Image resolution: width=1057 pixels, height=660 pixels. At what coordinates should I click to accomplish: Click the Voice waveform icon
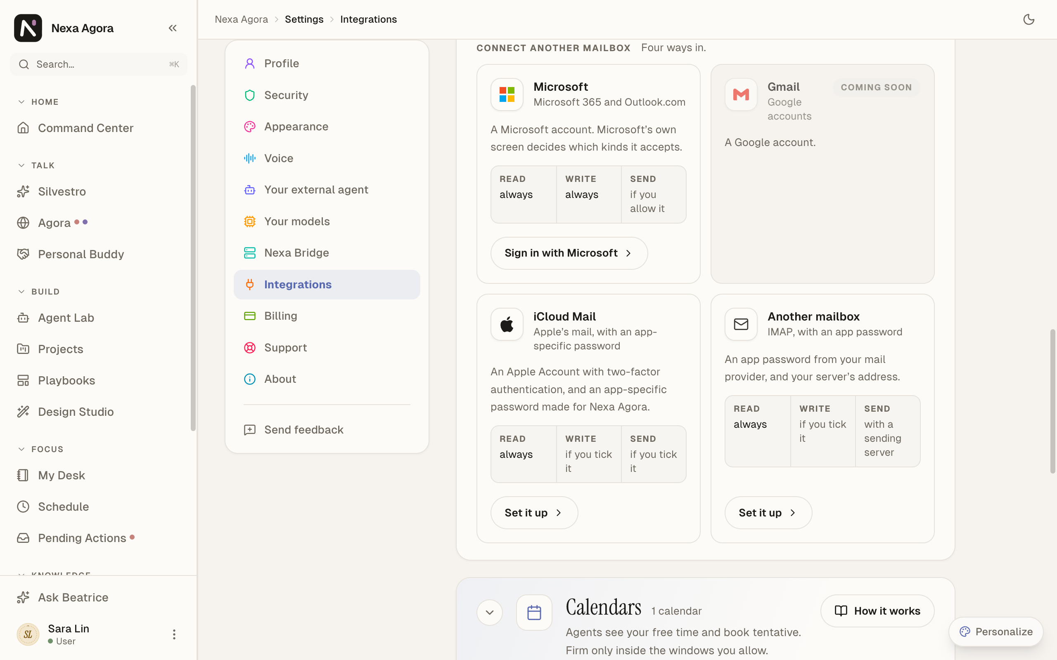pos(249,158)
